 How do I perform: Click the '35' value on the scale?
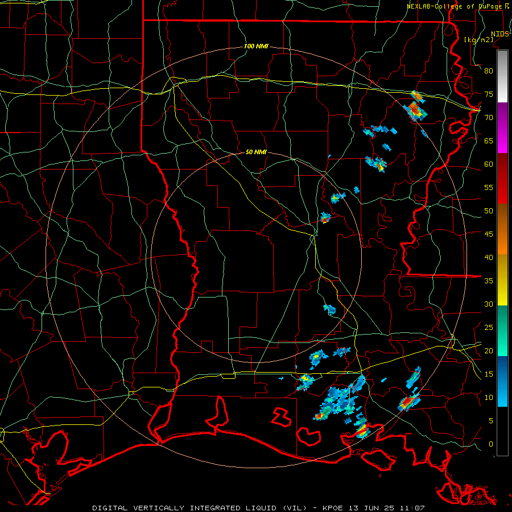click(489, 281)
